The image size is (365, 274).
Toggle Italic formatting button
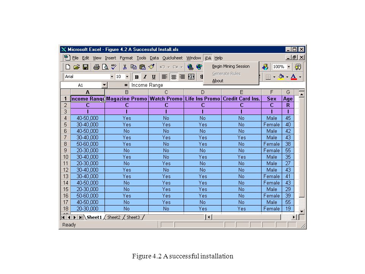145,76
